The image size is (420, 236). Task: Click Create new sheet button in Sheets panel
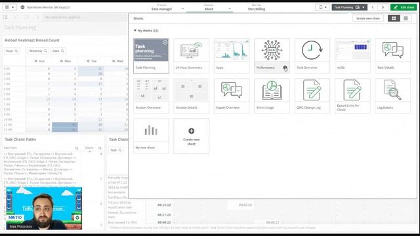368,18
